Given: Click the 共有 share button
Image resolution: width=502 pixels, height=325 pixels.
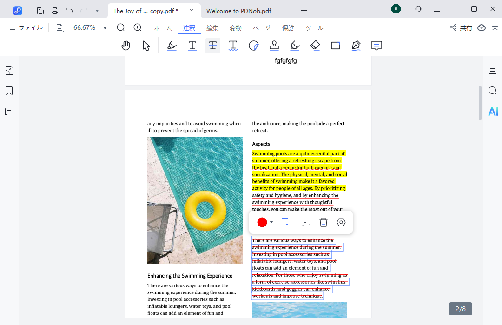Looking at the screenshot, I should pyautogui.click(x=461, y=28).
